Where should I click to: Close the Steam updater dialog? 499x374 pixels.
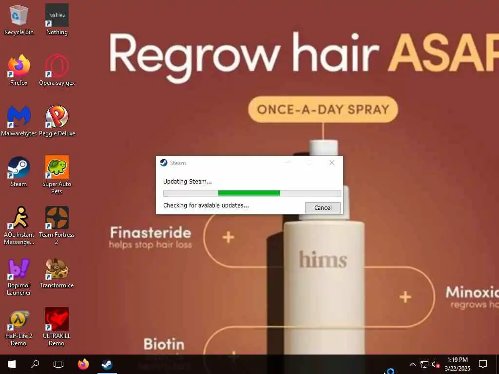331,163
